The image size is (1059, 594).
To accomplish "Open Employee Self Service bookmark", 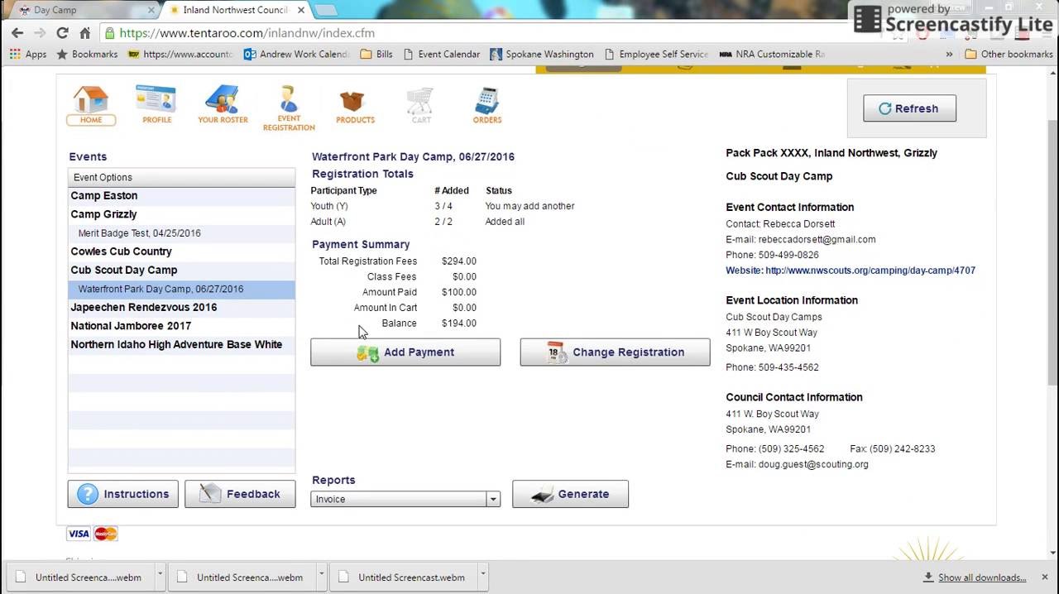I will coord(656,55).
